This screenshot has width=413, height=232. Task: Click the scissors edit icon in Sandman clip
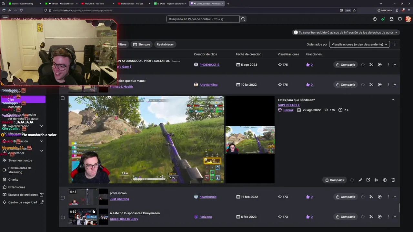pos(376,180)
